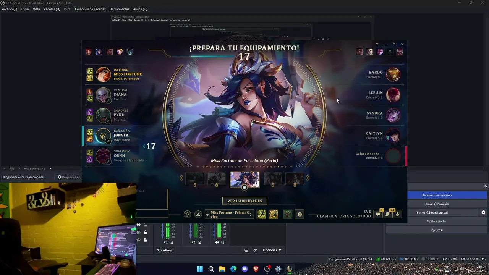Open the chat bubble icon with badge 1
This screenshot has height=275, width=489.
point(378,214)
